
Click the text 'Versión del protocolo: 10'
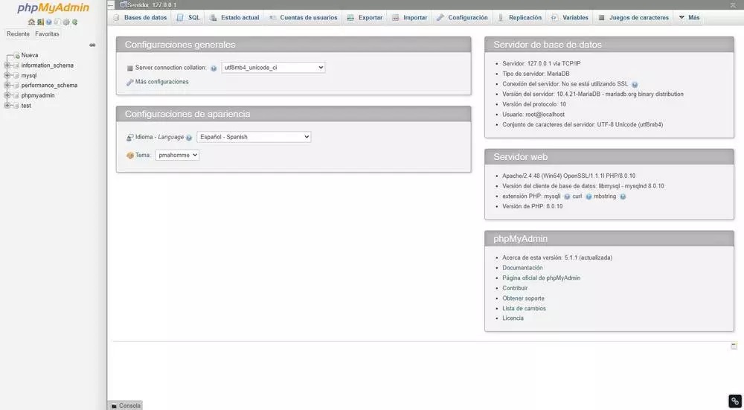534,104
